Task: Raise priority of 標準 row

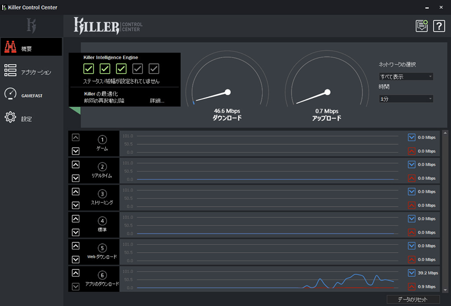Action: coord(76,219)
